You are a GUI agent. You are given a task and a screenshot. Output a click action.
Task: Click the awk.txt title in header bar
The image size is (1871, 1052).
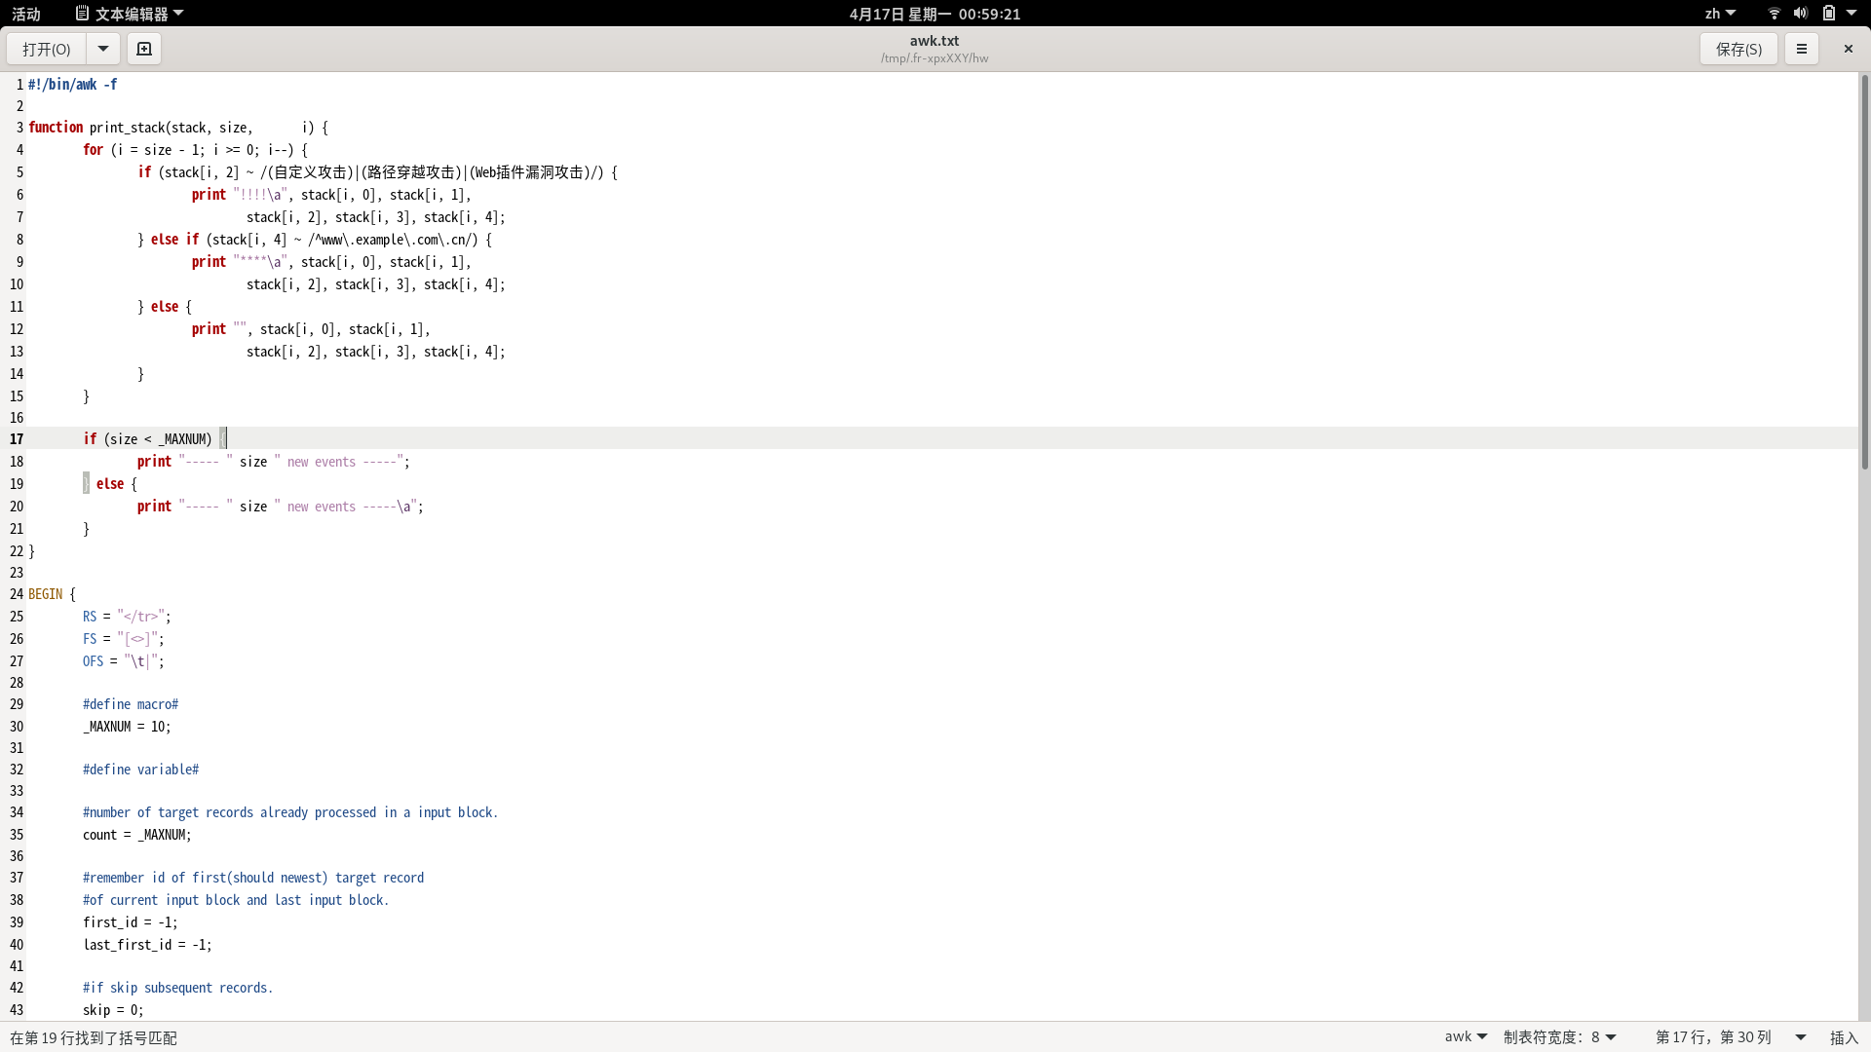tap(935, 41)
